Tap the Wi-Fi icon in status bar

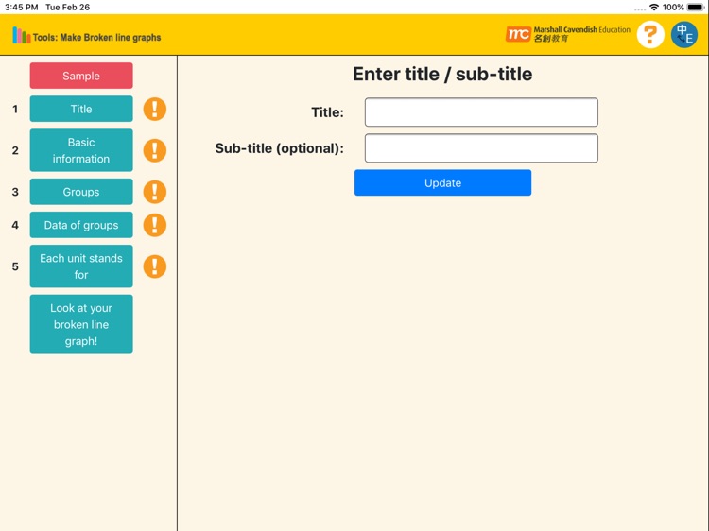(x=654, y=8)
